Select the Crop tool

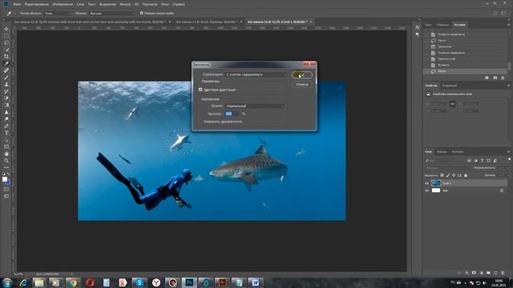(6, 57)
